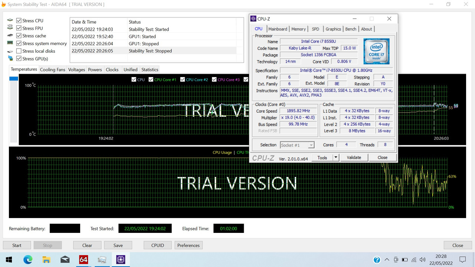Open the Windows Start menu

(9, 260)
